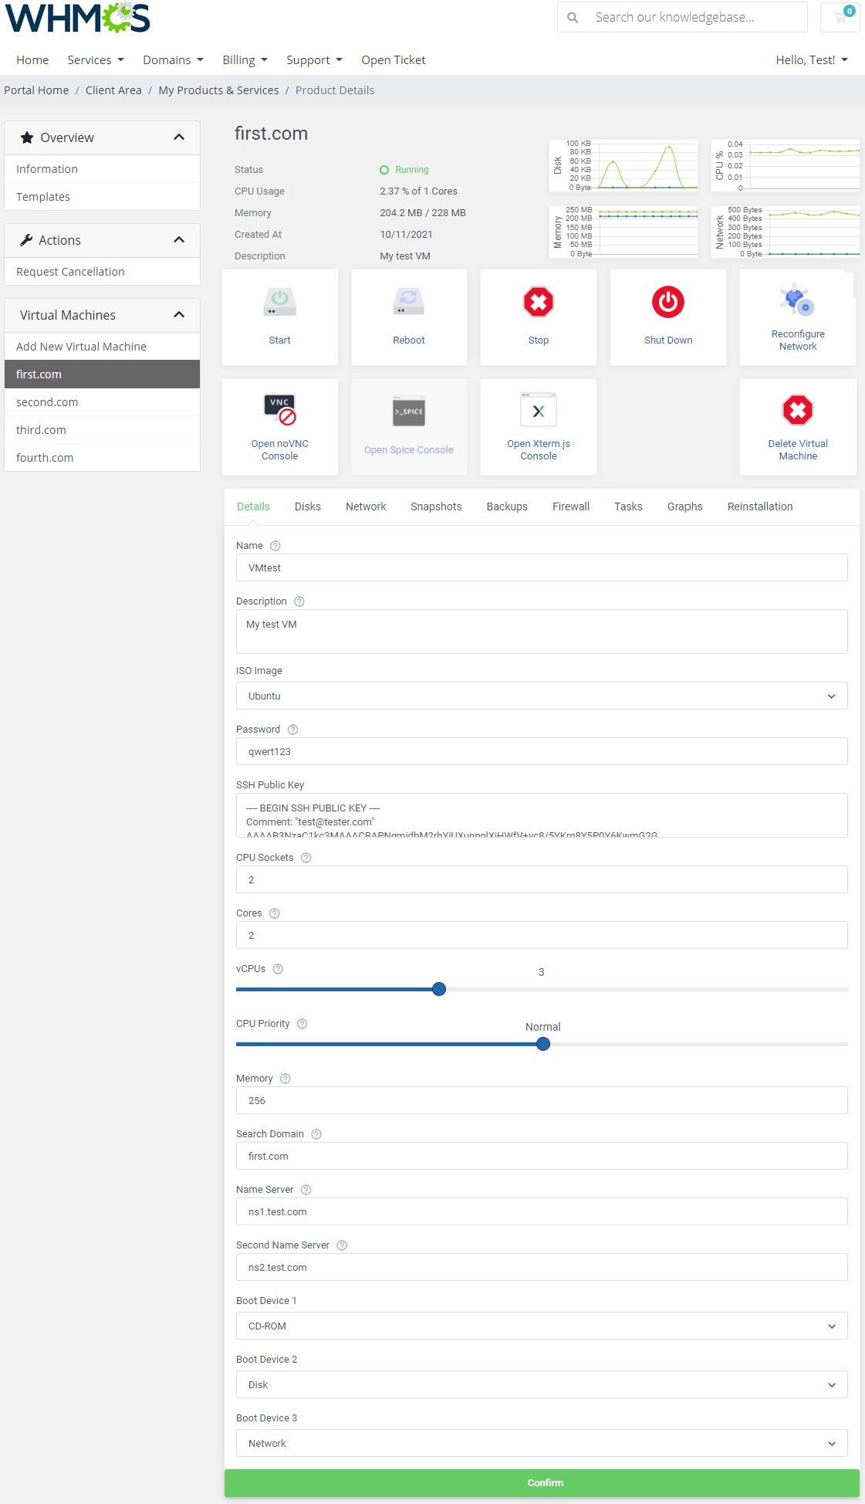The height and width of the screenshot is (1504, 865).
Task: Click the WHMCS logo
Action: [77, 18]
